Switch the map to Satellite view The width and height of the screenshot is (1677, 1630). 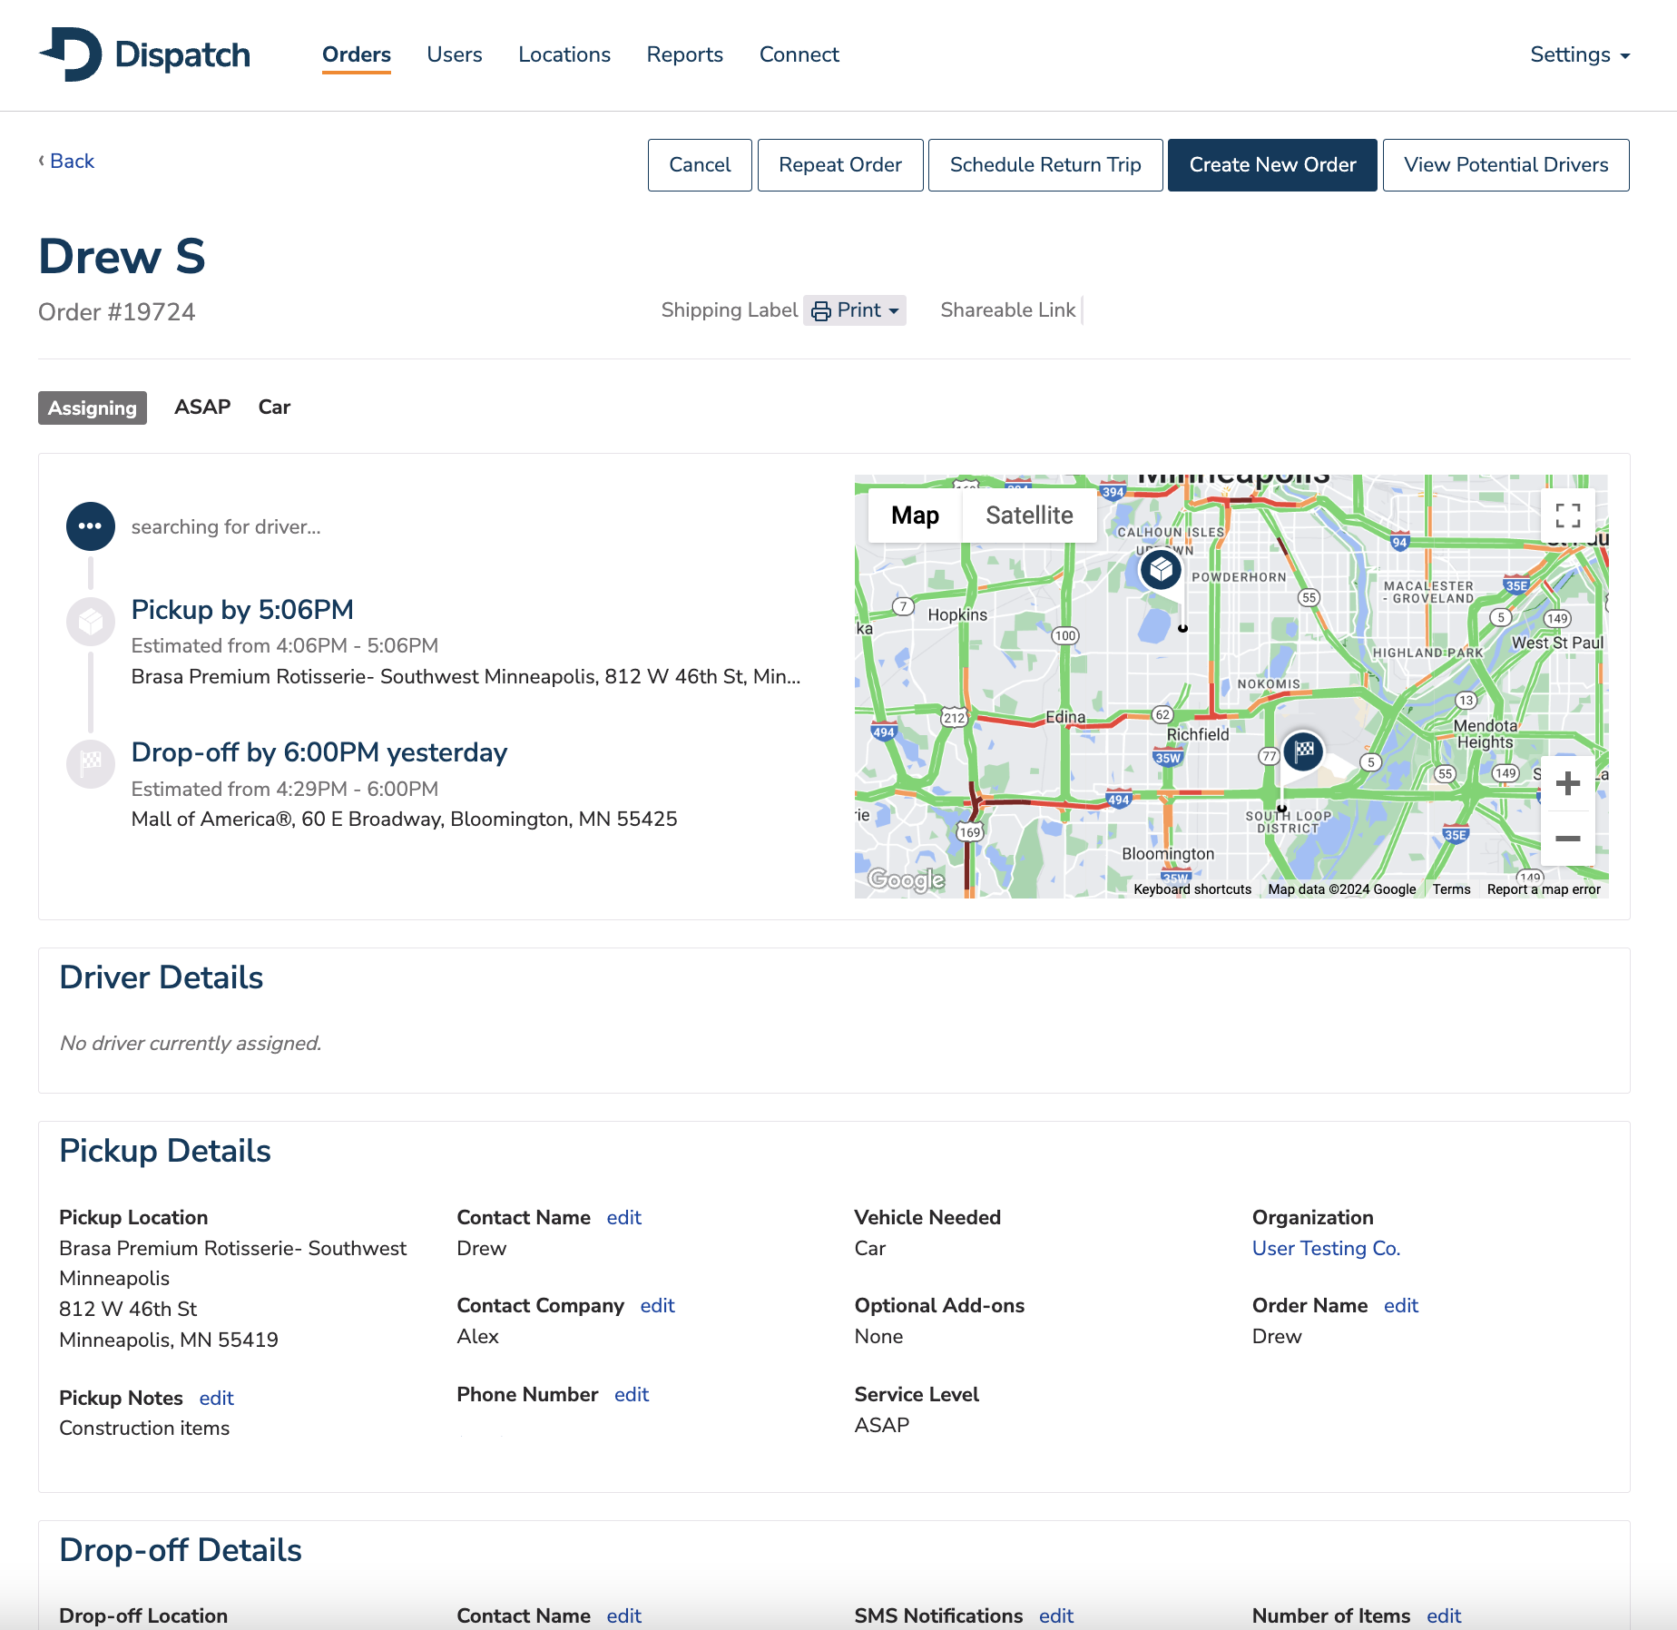(x=1028, y=515)
